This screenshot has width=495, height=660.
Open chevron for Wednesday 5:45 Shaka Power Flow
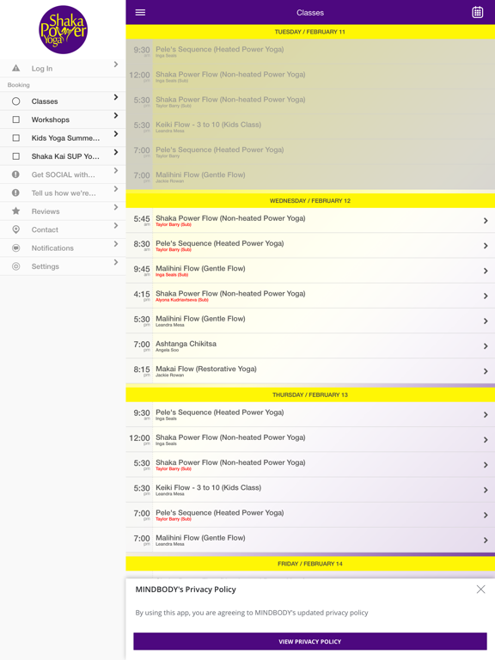click(x=486, y=221)
